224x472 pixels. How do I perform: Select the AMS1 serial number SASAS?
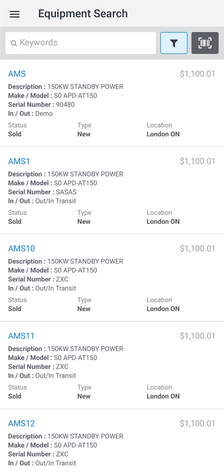(66, 192)
